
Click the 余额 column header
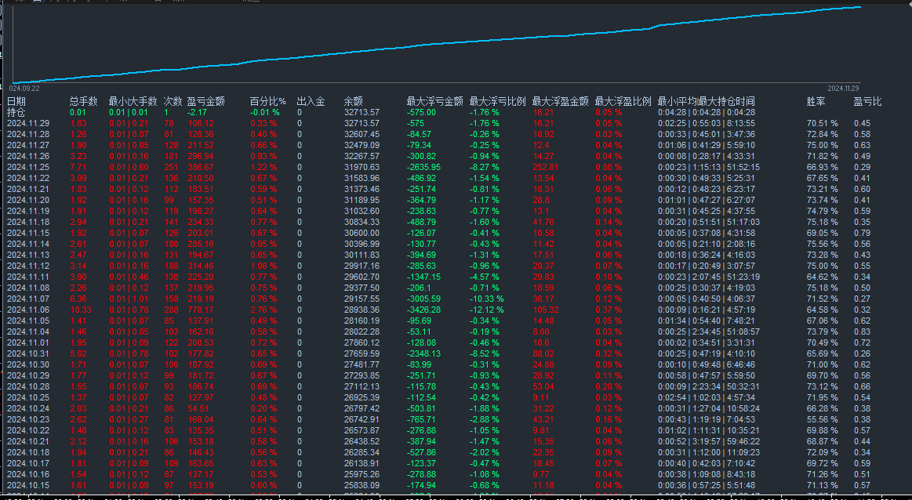pos(354,101)
